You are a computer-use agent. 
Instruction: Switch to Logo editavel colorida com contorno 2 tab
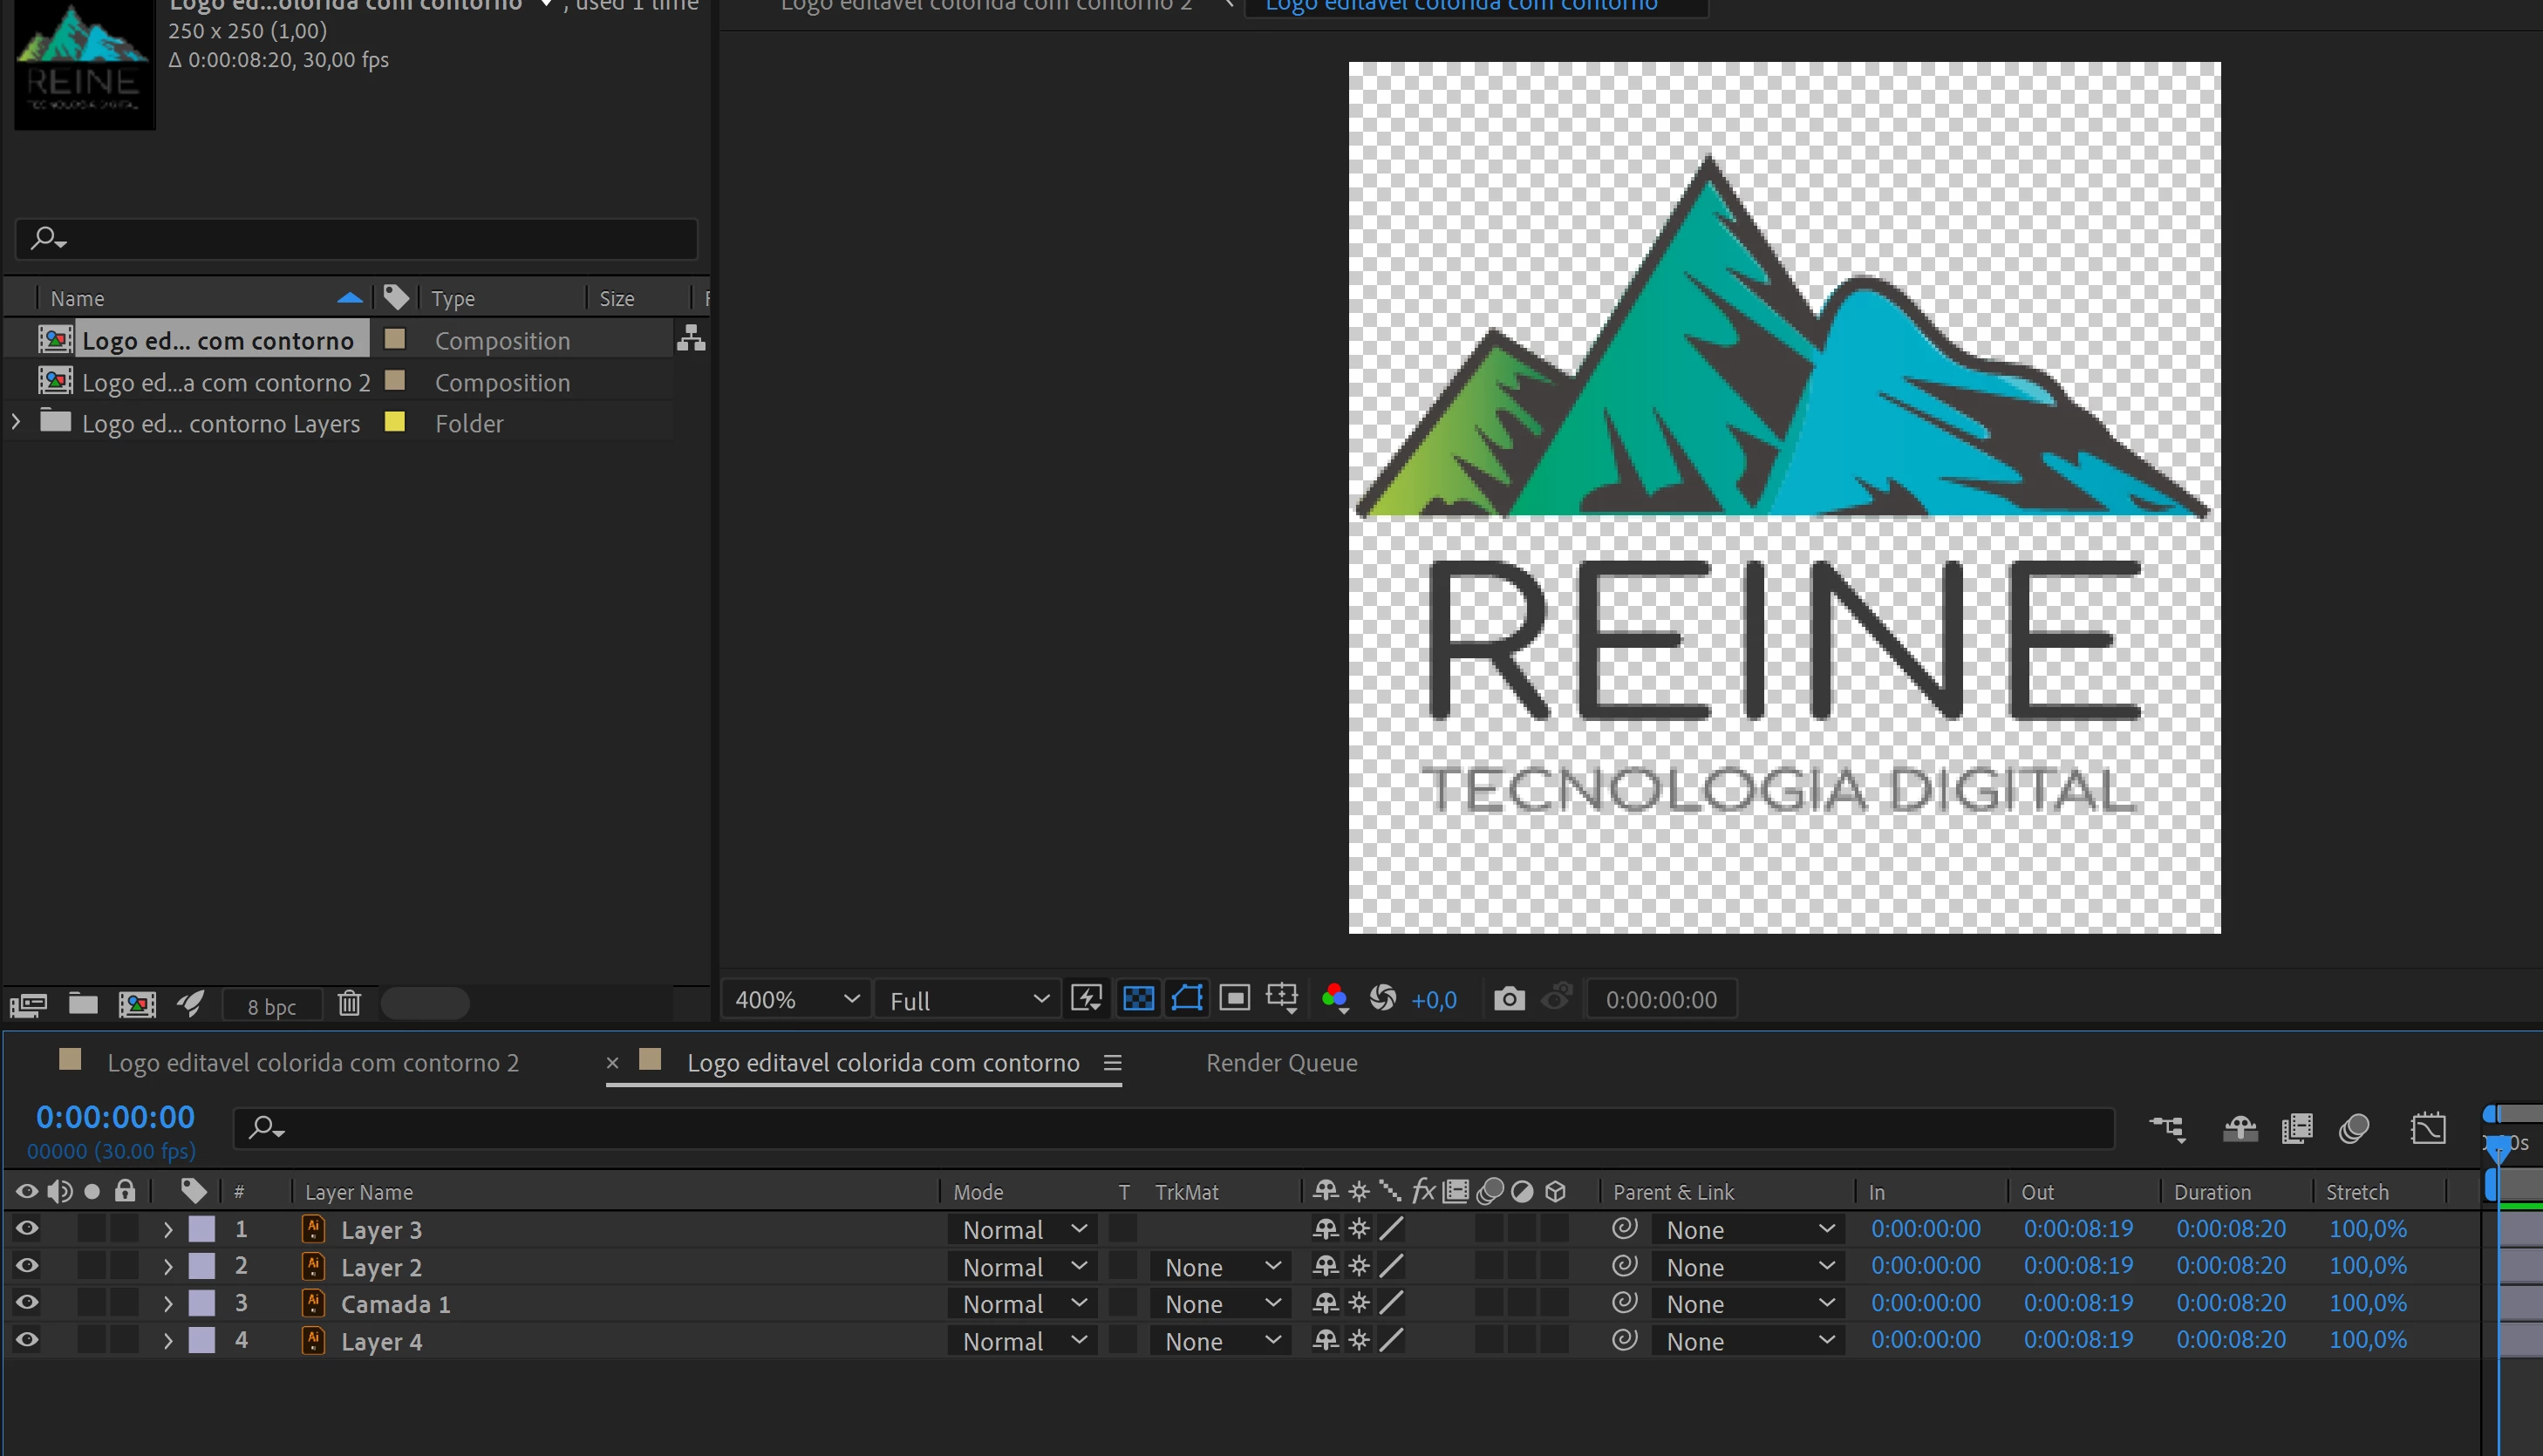click(312, 1063)
